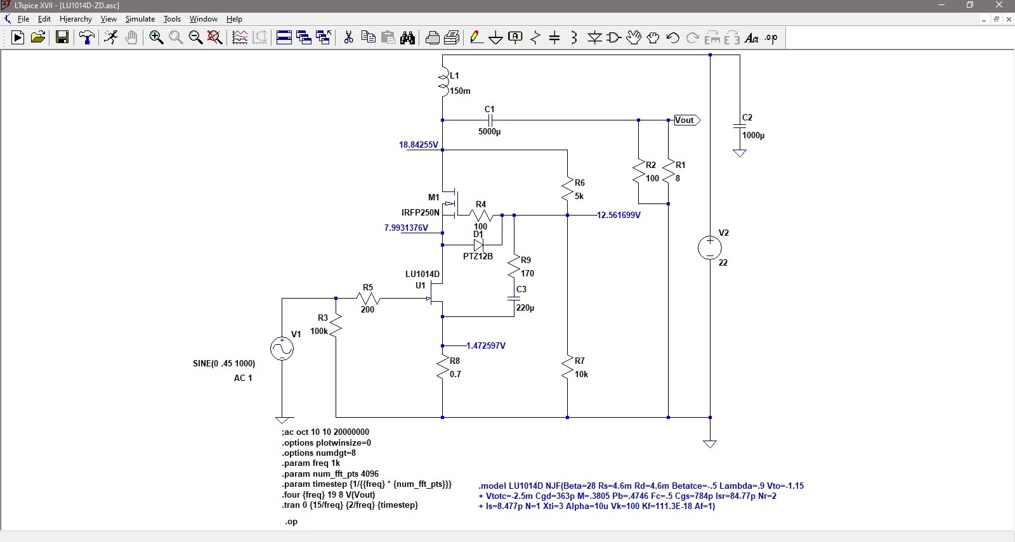Click the IRFP250N MOSFET label

(420, 212)
